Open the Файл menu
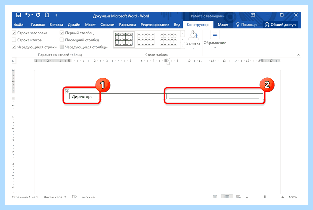The width and height of the screenshot is (313, 210). click(19, 25)
